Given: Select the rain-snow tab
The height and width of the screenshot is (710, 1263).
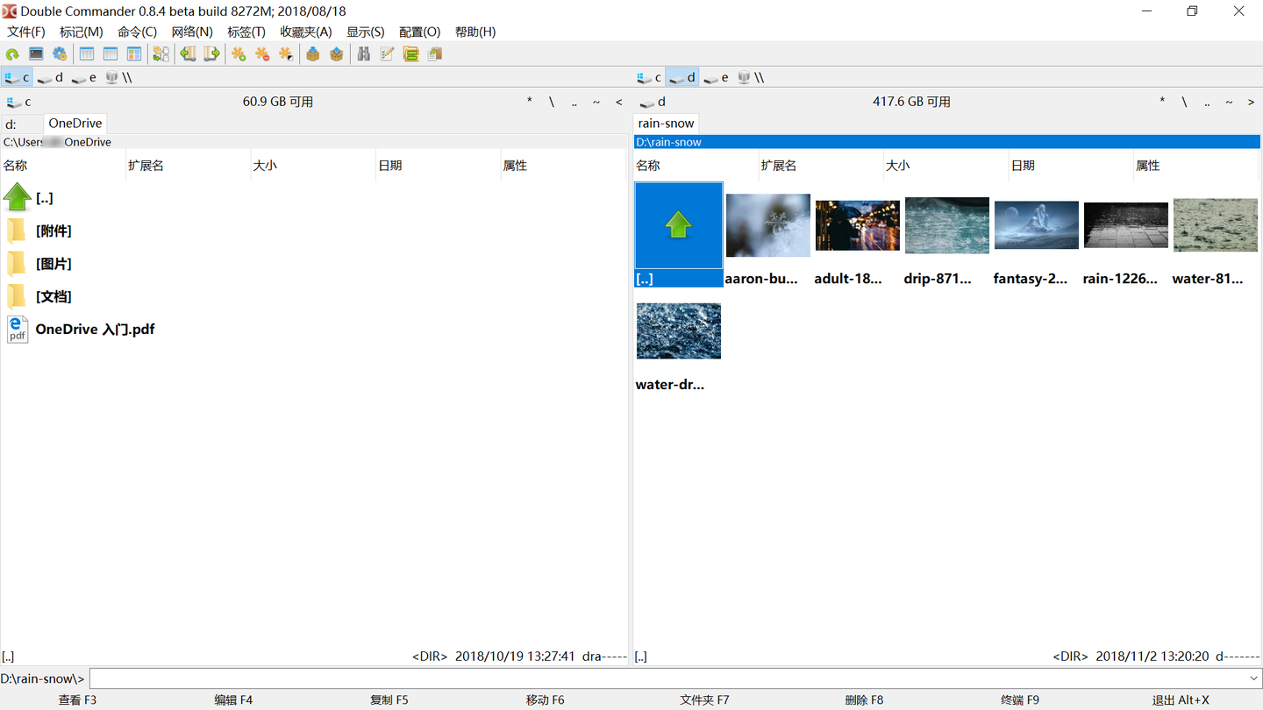Looking at the screenshot, I should (667, 124).
